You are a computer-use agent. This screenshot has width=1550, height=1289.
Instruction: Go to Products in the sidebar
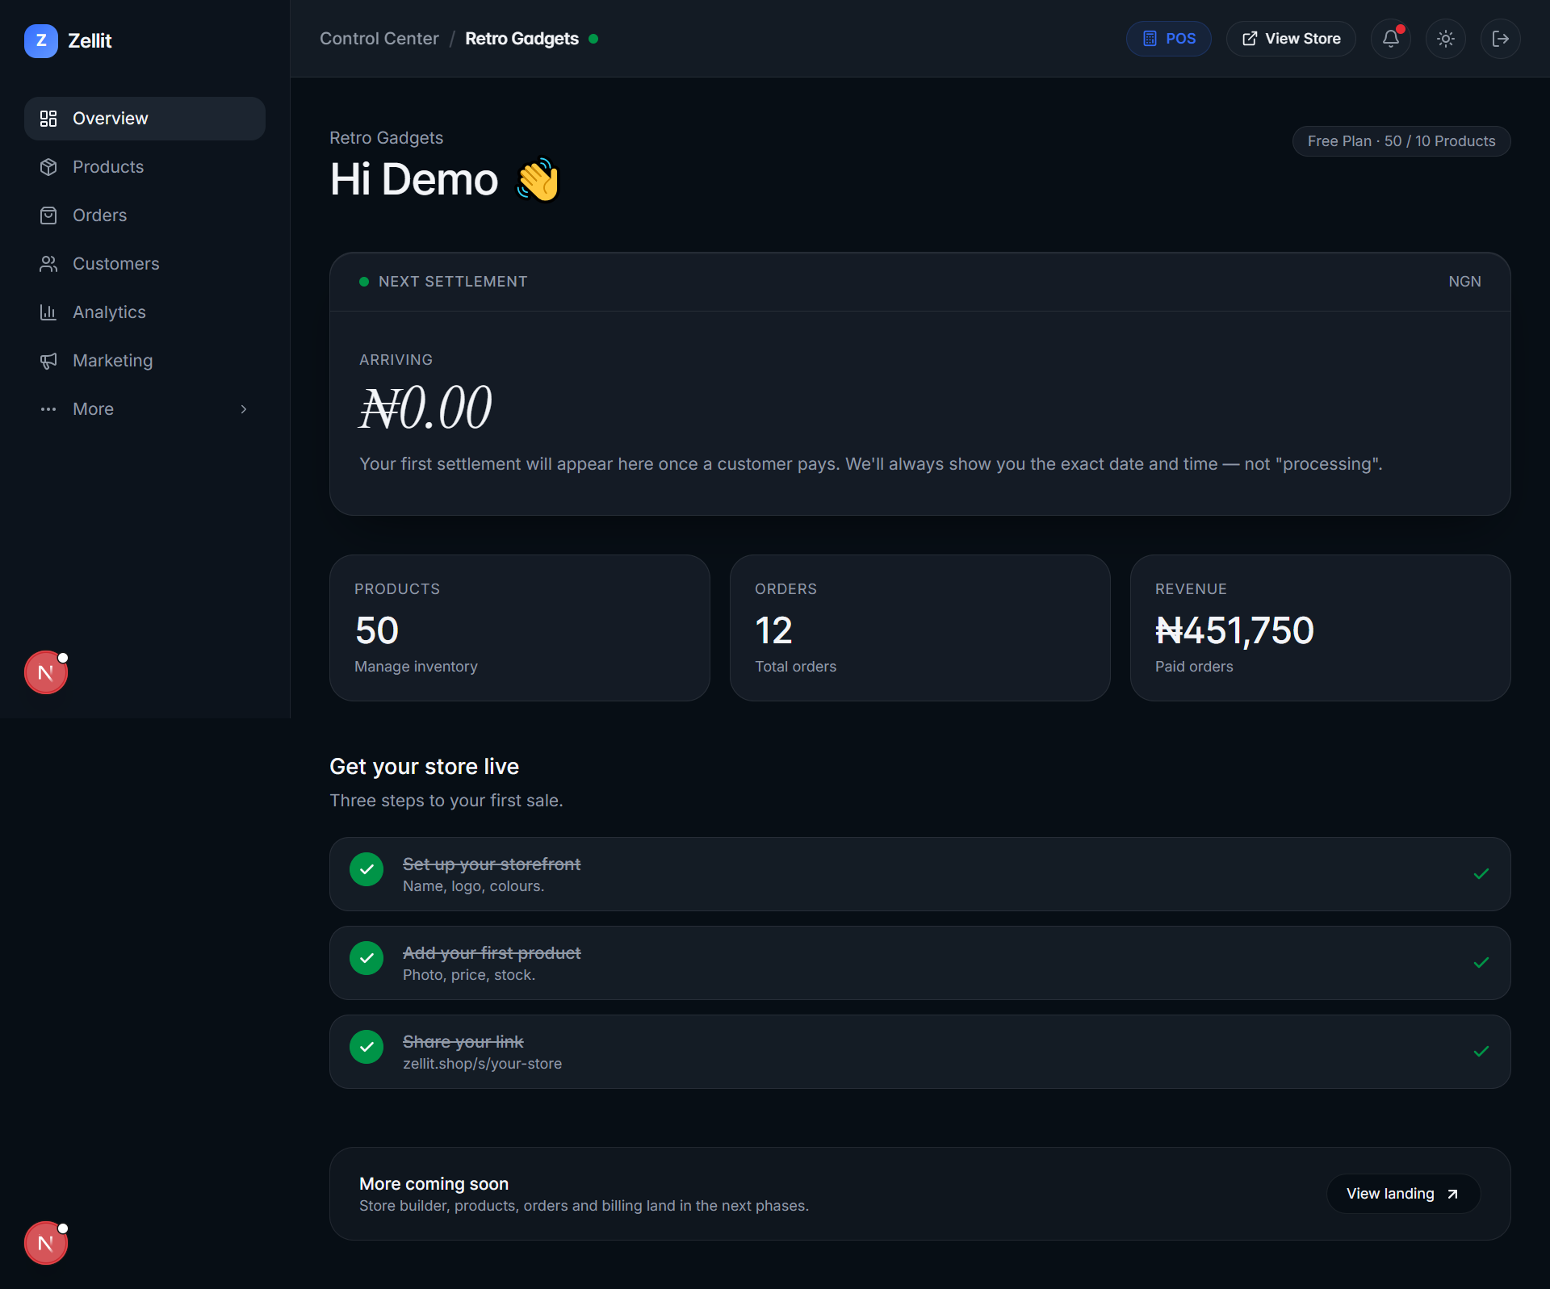click(145, 167)
